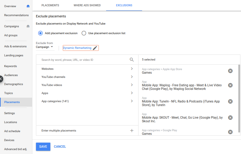Open the Exclude from Campaign dropdown
This screenshot has height=154, width=241.
(x=45, y=47)
